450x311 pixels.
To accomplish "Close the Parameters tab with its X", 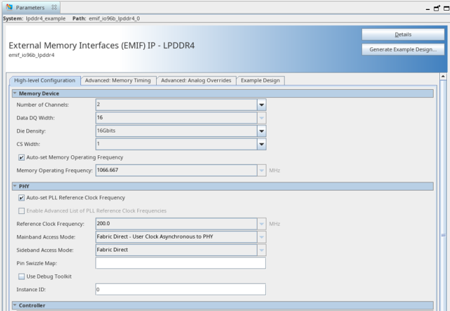I will [x=54, y=7].
